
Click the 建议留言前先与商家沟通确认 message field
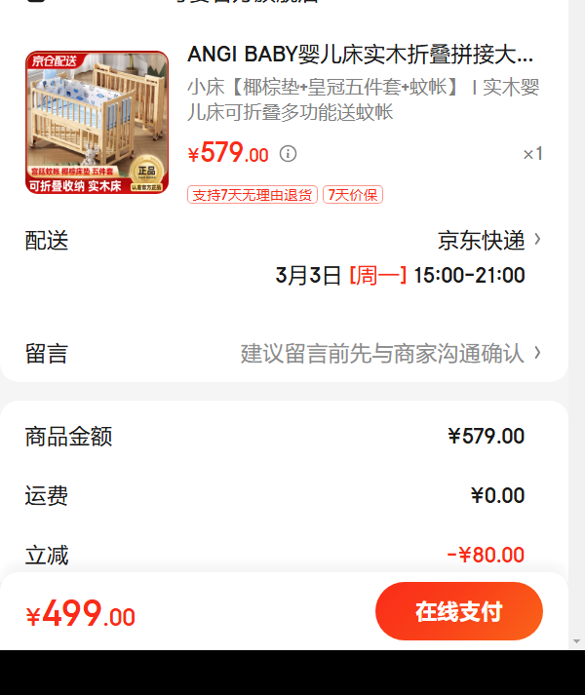point(382,354)
